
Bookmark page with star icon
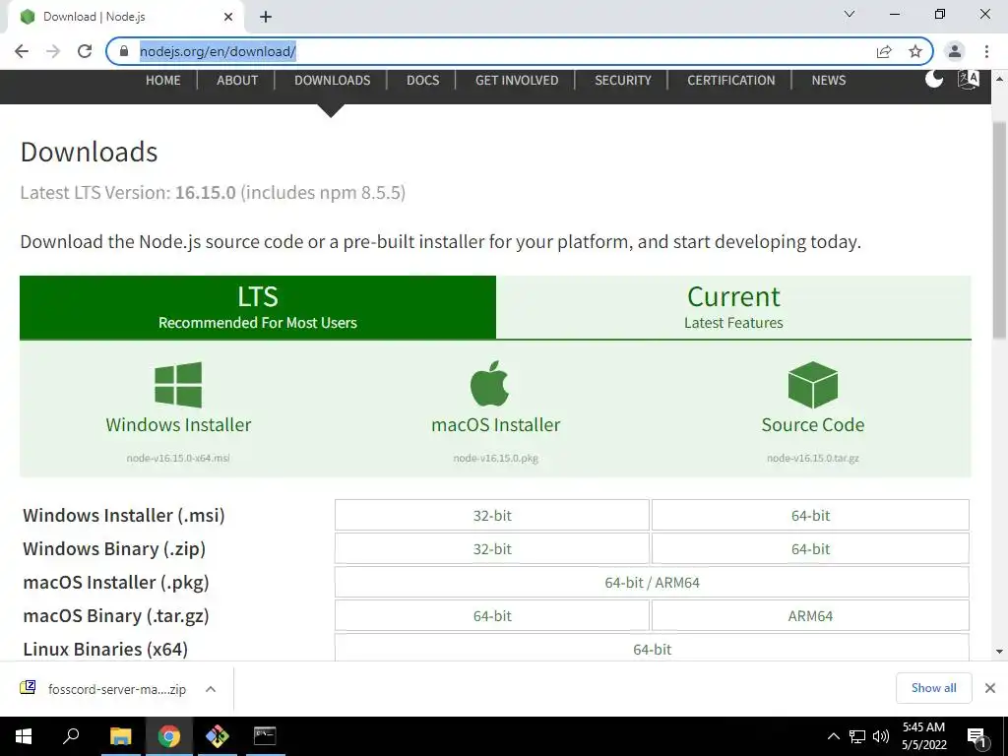915,51
